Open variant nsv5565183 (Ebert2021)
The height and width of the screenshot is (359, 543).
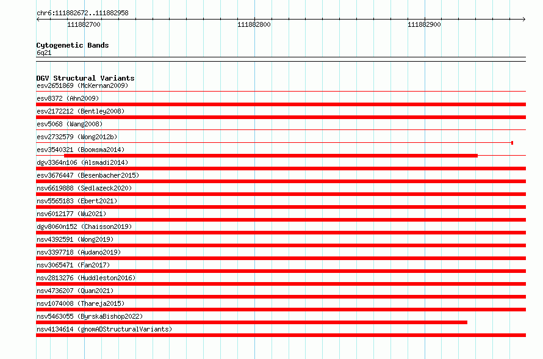tap(77, 201)
